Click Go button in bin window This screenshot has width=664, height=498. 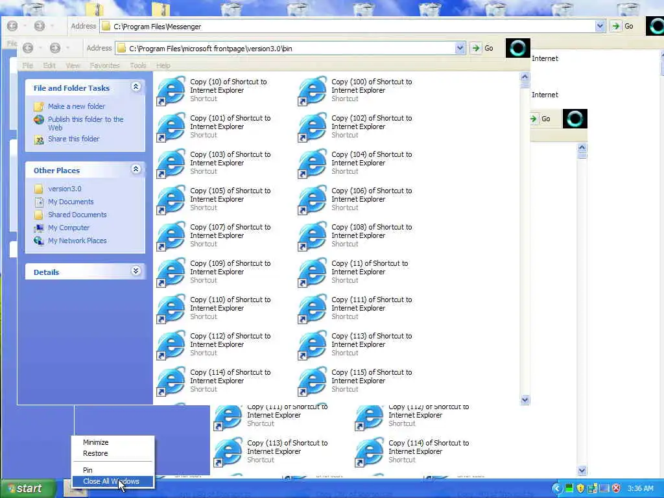click(482, 48)
